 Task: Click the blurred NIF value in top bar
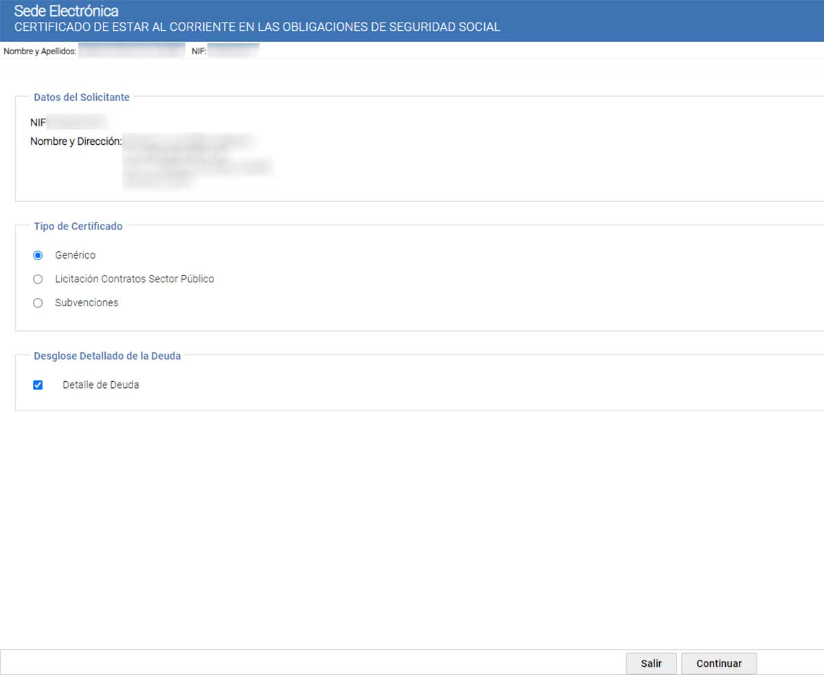pyautogui.click(x=233, y=51)
